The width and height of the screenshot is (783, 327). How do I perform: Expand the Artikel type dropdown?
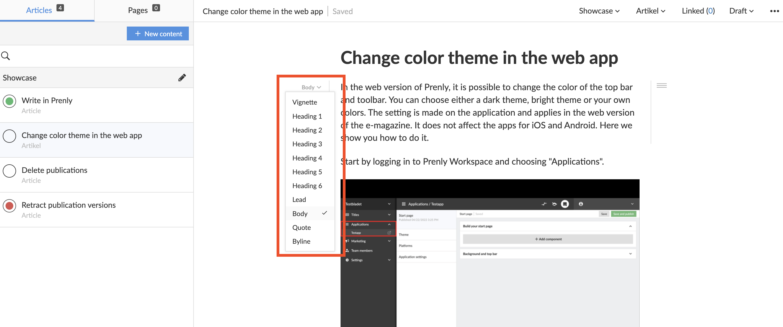pyautogui.click(x=650, y=11)
